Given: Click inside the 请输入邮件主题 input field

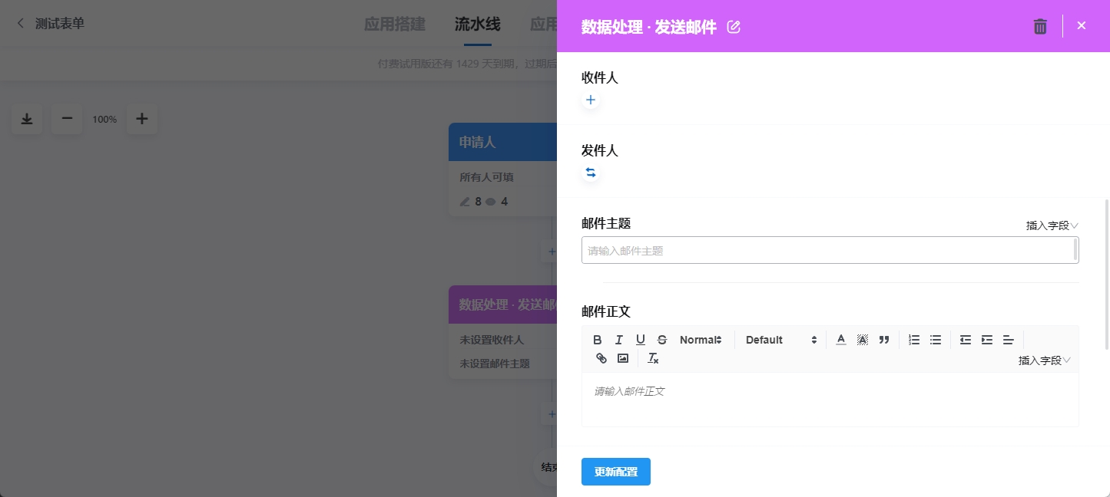Looking at the screenshot, I should coord(830,250).
